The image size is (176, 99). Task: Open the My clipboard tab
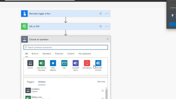tap(85, 54)
